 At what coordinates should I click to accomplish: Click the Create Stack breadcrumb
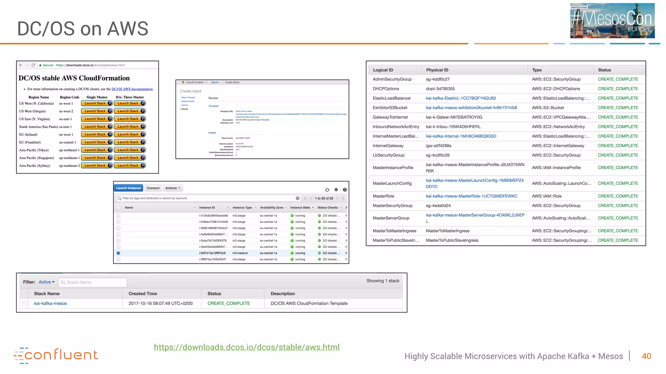[x=232, y=82]
